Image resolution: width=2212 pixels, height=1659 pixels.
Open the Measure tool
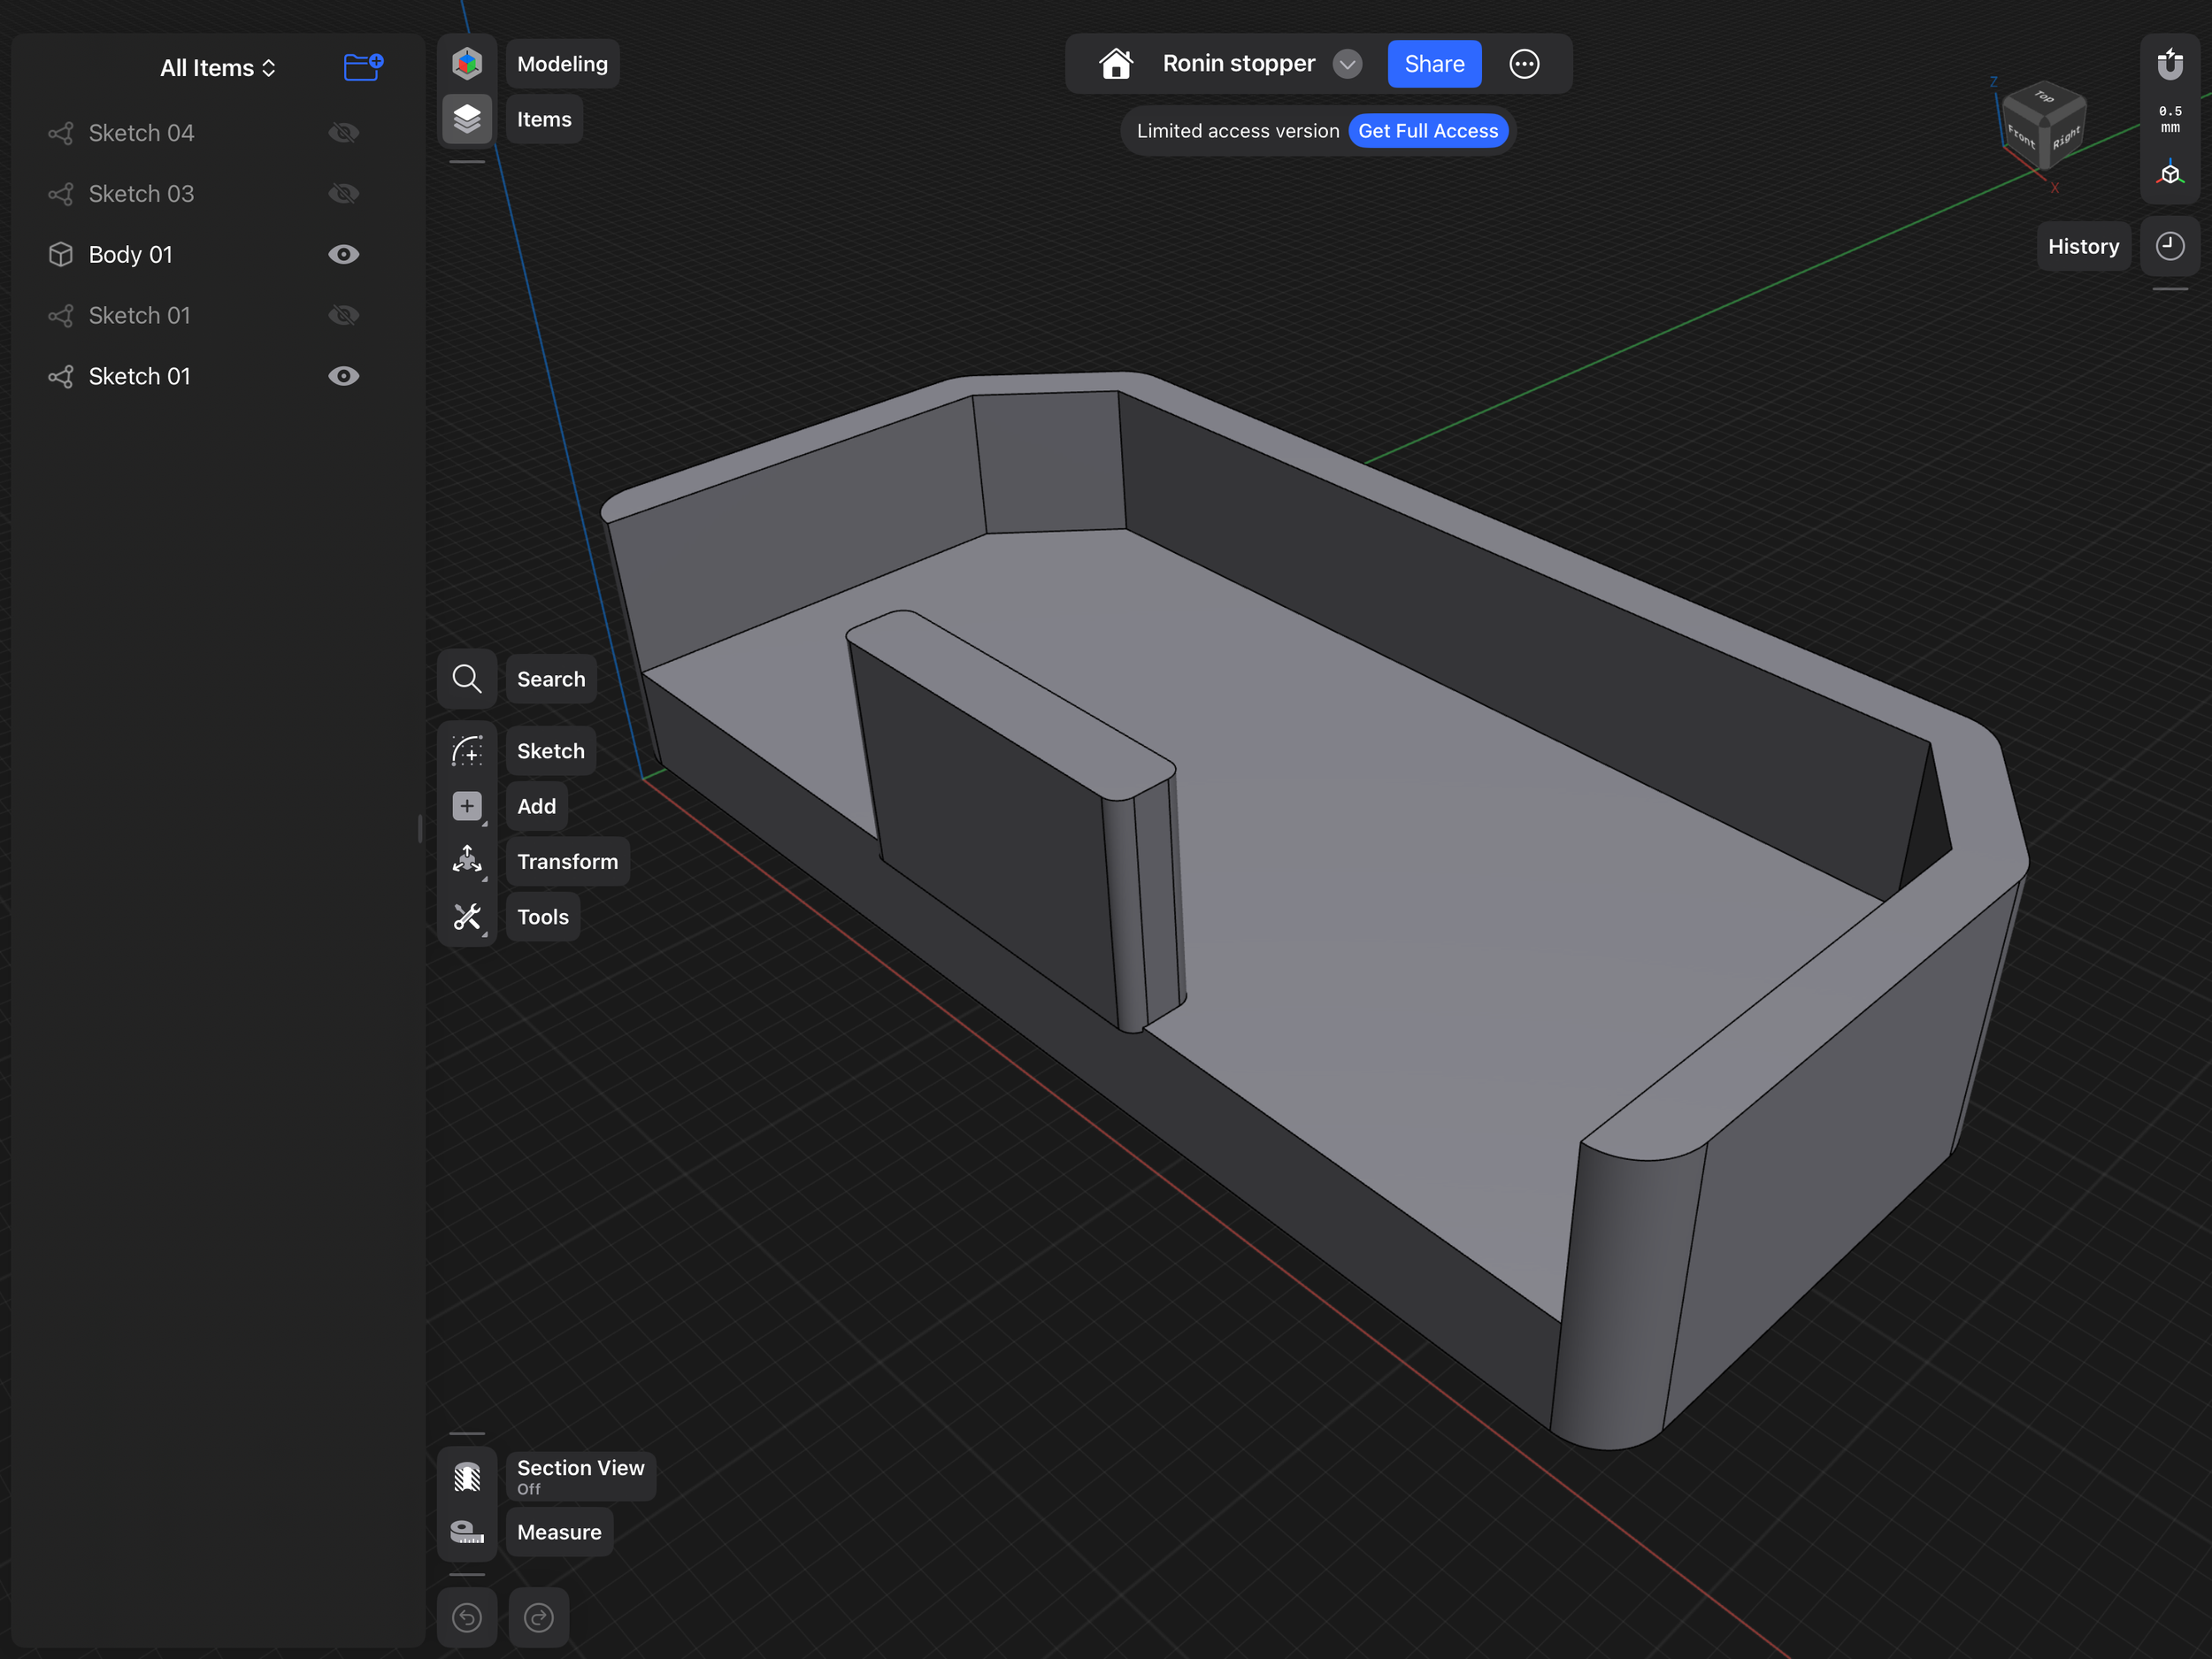pyautogui.click(x=559, y=1532)
